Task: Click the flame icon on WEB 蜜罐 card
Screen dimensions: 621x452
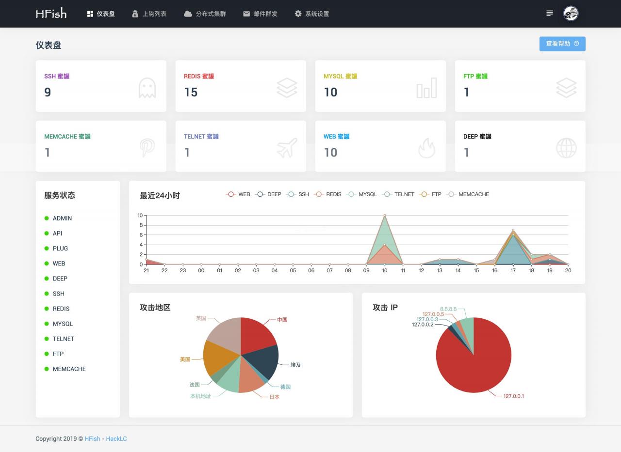Action: (x=426, y=148)
